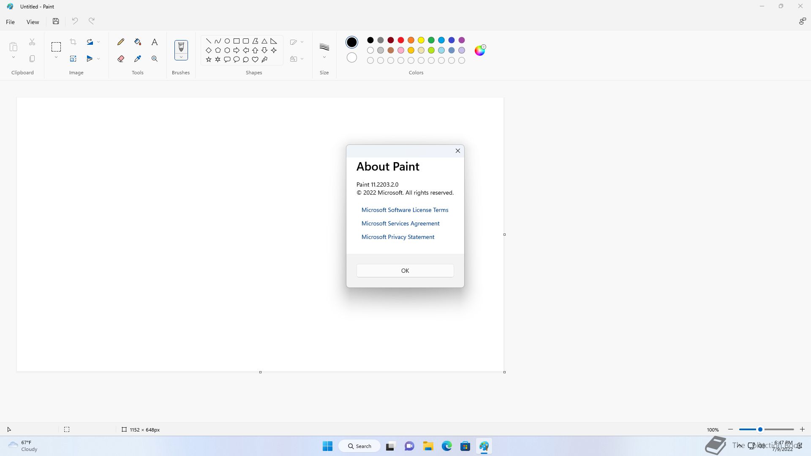Click the Redo arrow
This screenshot has height=456, width=811.
92,21
